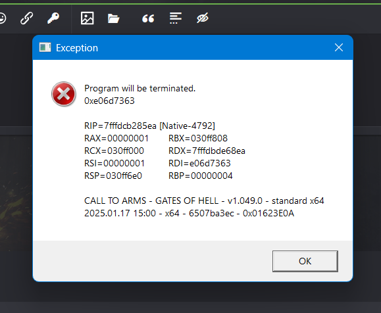Dismiss the Exception dialog with OK
Image resolution: width=381 pixels, height=313 pixels.
[x=305, y=261]
